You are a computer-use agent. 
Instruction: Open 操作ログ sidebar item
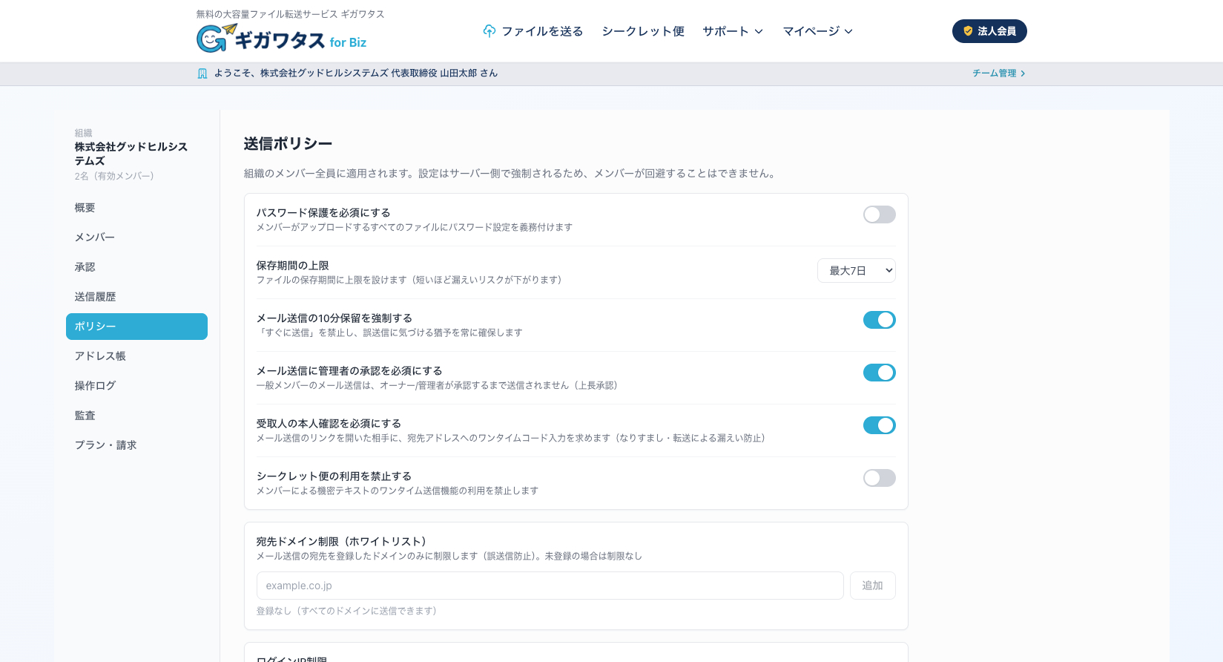pyautogui.click(x=136, y=386)
